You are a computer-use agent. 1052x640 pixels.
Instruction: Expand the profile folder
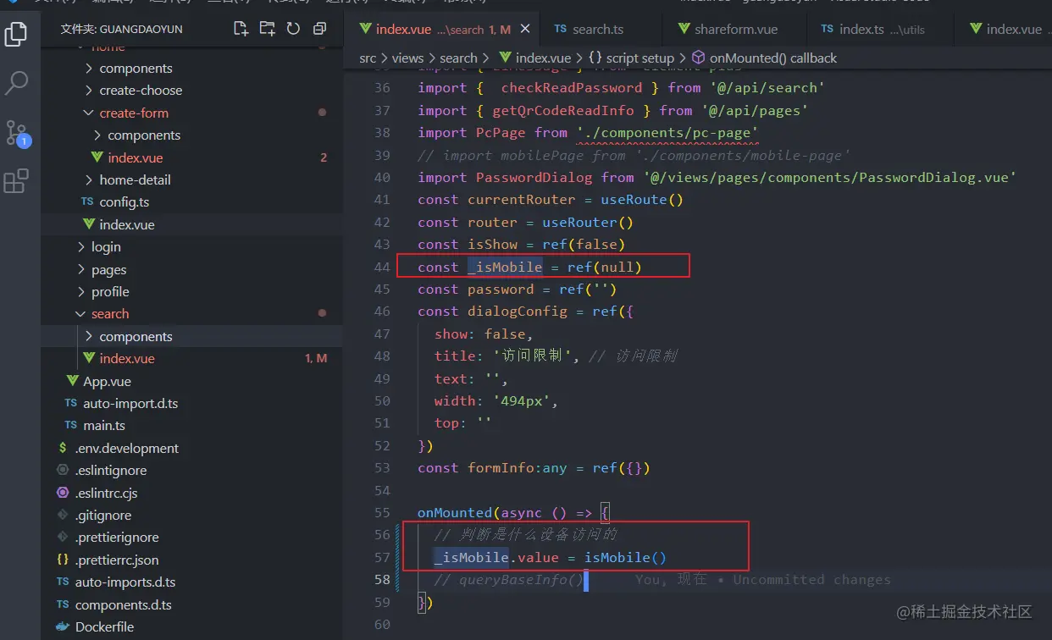pos(110,292)
